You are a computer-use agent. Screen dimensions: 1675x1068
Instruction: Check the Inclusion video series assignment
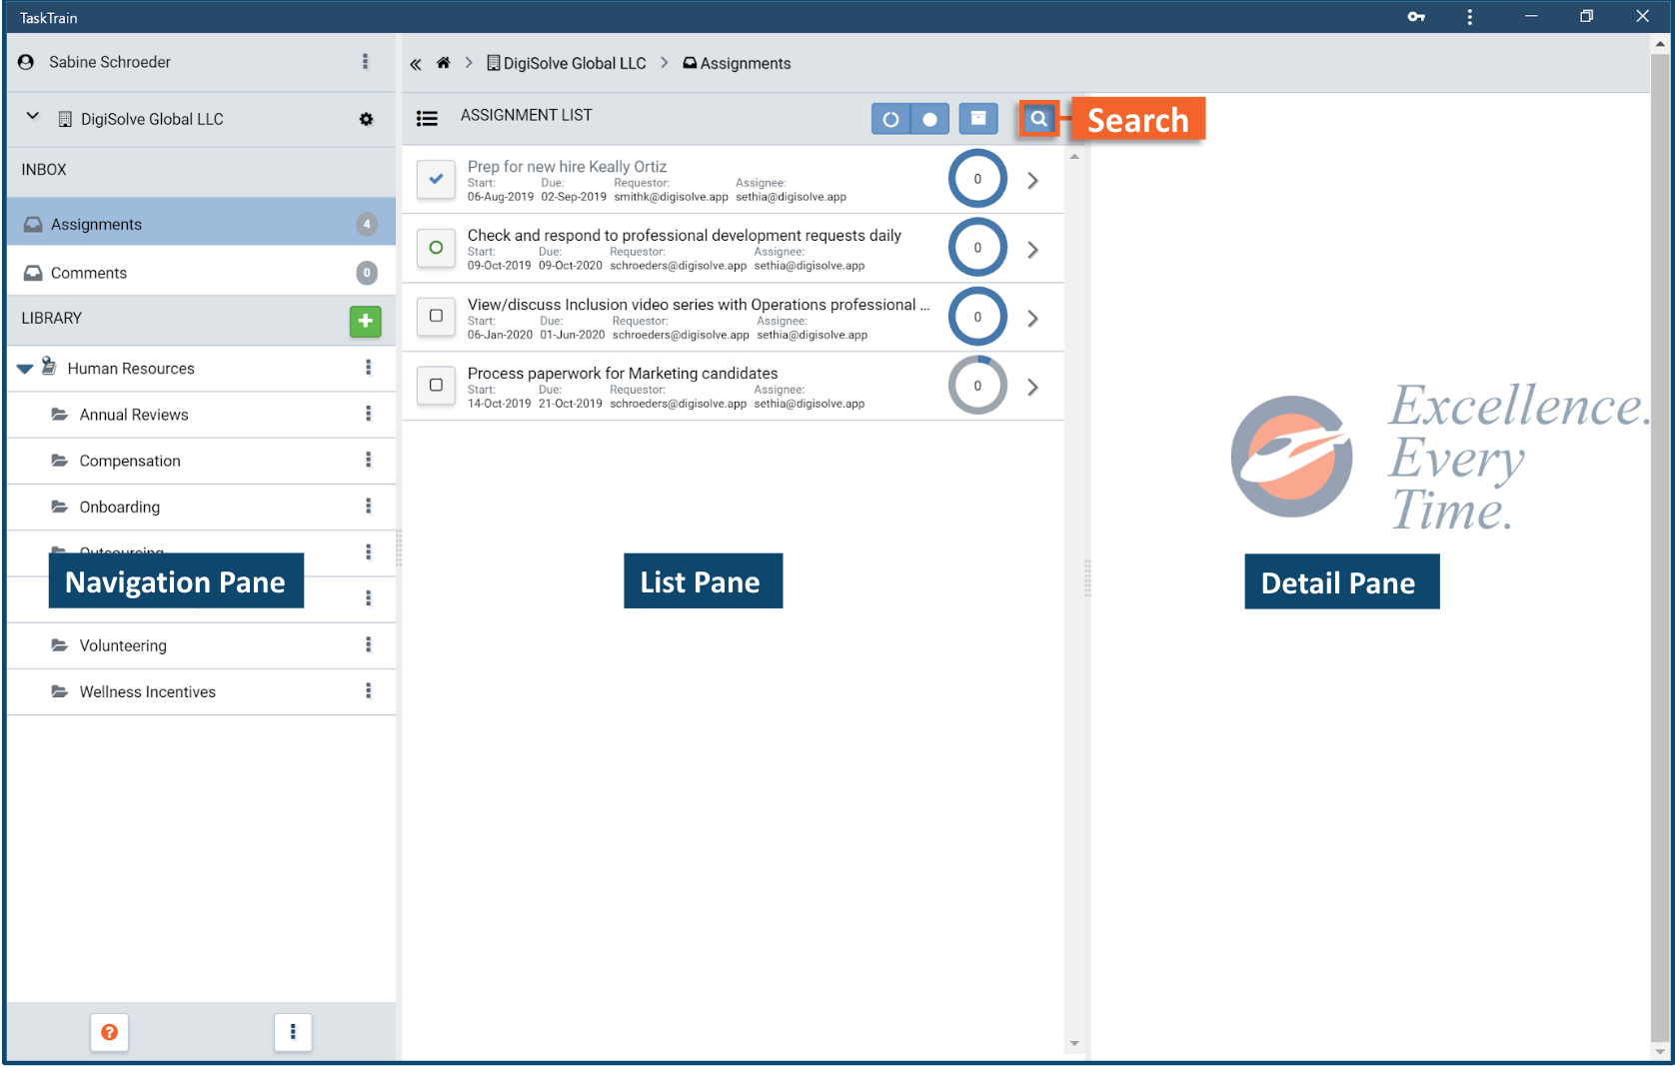click(436, 317)
